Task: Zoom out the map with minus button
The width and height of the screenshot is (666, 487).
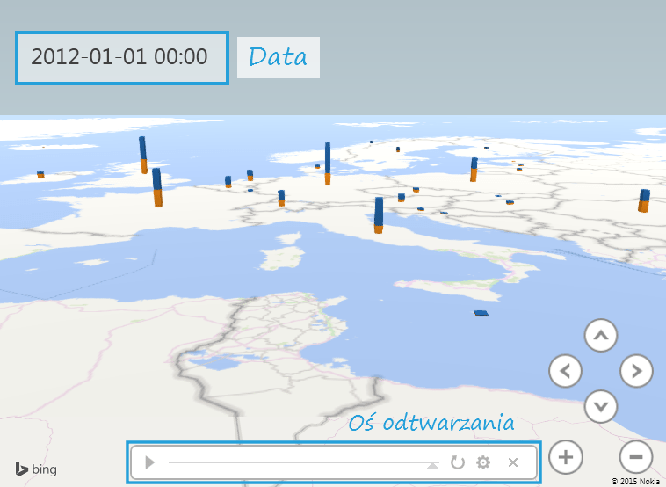Action: 636,457
